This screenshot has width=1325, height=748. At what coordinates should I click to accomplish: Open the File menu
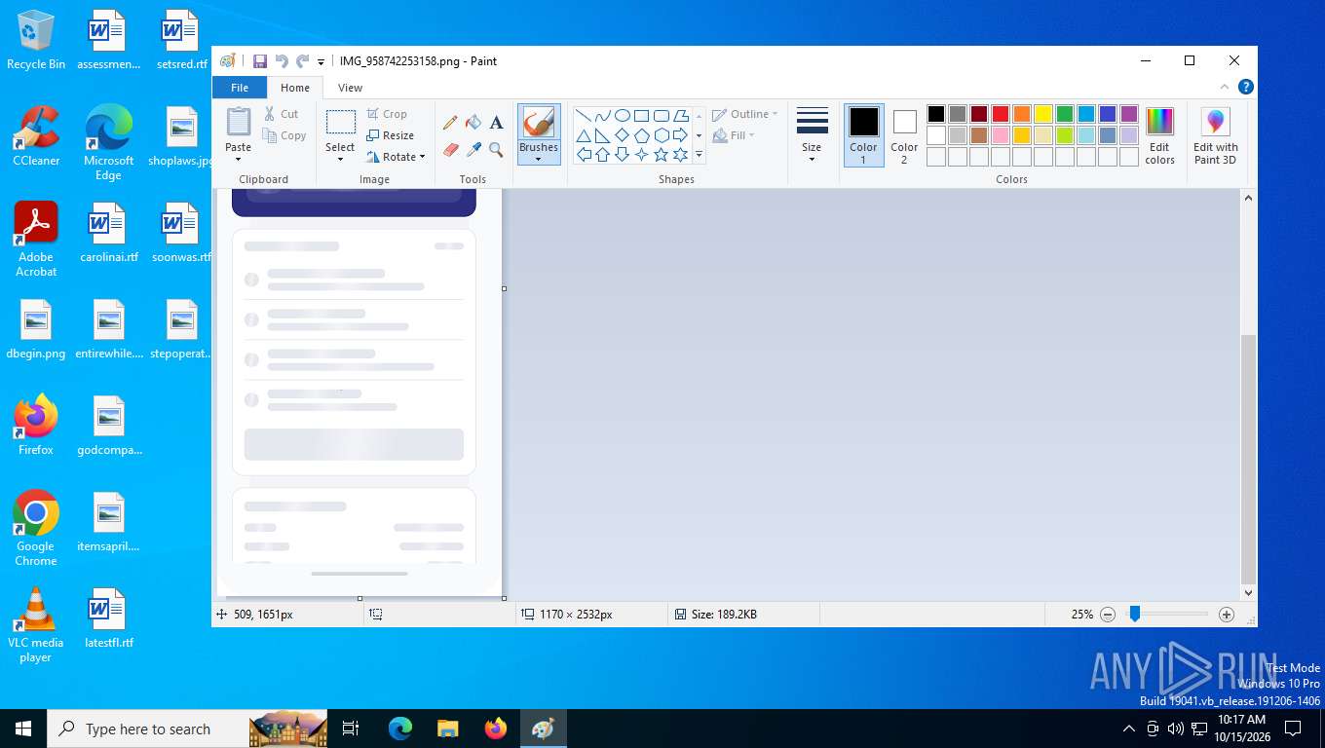point(240,88)
